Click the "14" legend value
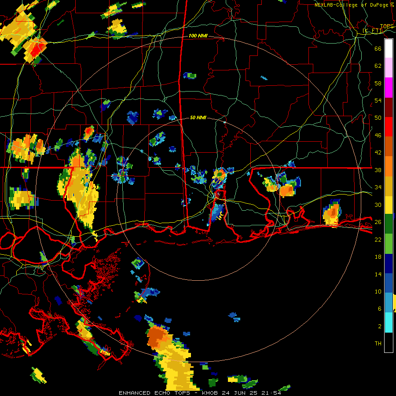The height and width of the screenshot is (396, 396). [x=378, y=274]
